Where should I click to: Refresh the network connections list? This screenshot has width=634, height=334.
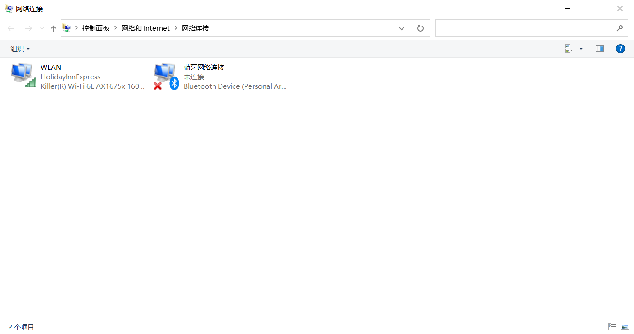[420, 28]
